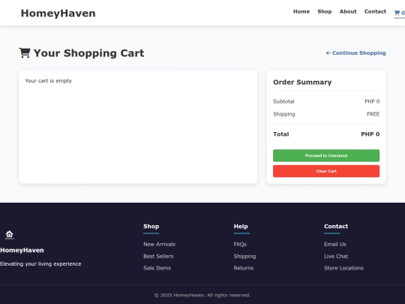Viewport: 405px width, 304px height.
Task: Click the shopping cart icon beside page title
Action: (x=25, y=53)
